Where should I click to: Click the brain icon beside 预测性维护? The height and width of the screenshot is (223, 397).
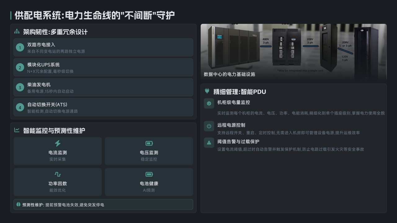coord(18,204)
